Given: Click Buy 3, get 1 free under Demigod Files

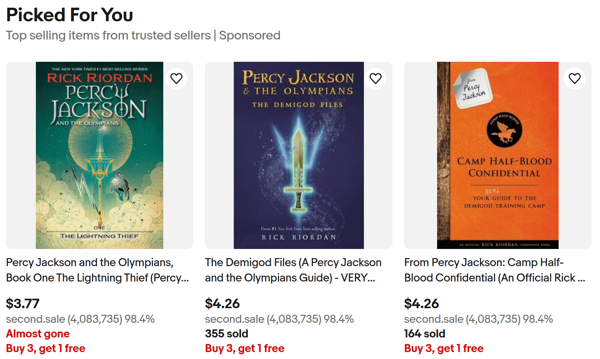Looking at the screenshot, I should (x=245, y=348).
